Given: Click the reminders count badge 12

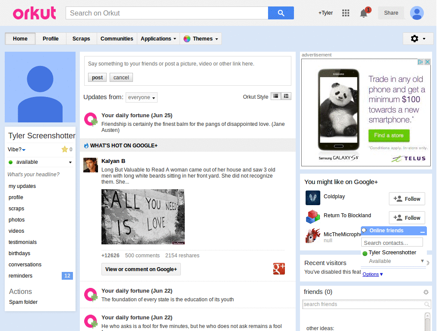Looking at the screenshot, I should click(x=67, y=276).
